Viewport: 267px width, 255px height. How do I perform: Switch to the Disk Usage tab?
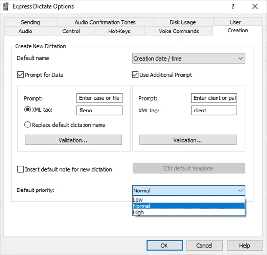[x=183, y=22]
